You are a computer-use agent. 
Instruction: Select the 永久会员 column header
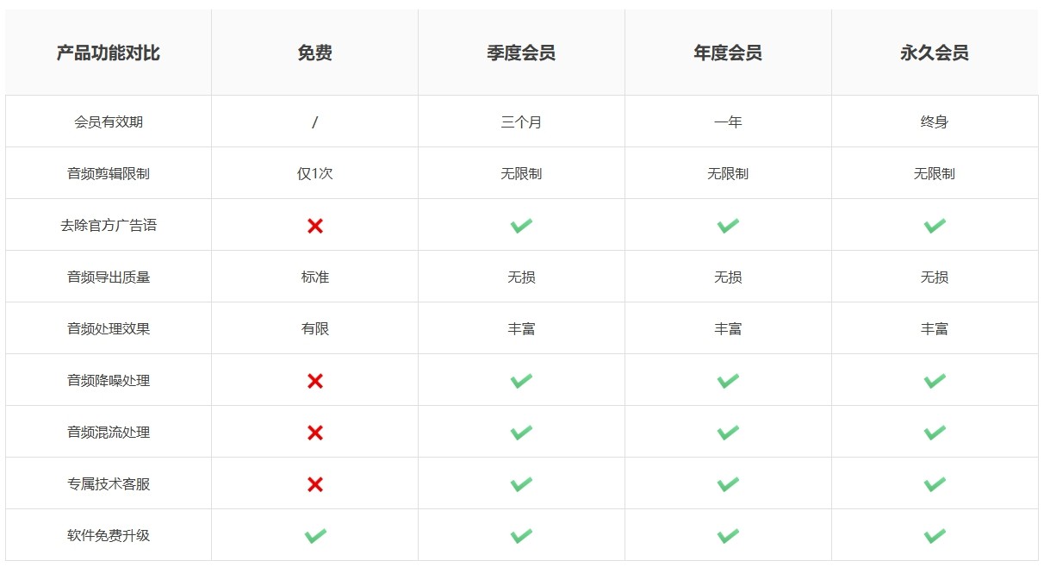tap(935, 53)
